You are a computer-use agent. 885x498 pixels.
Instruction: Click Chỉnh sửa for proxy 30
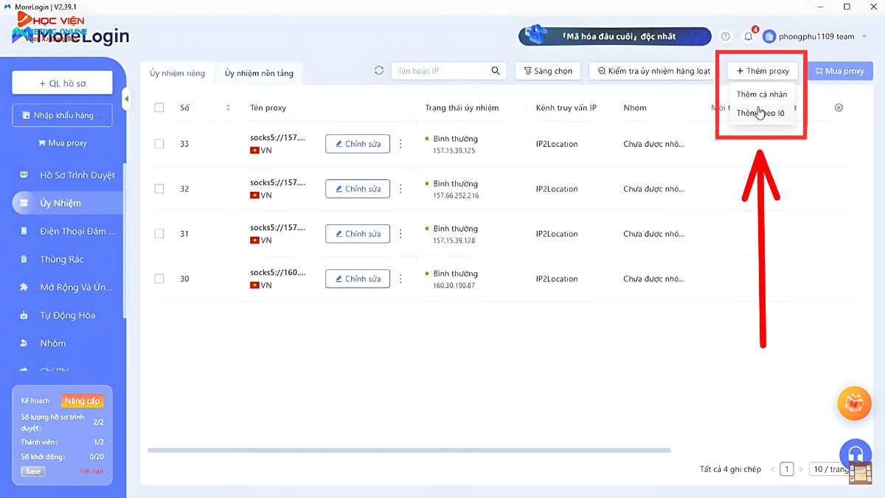[x=358, y=279]
